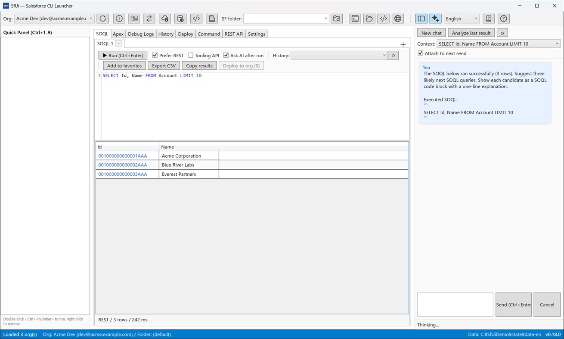Click the building icon in the toolbar
This screenshot has height=339, width=564.
[212, 19]
